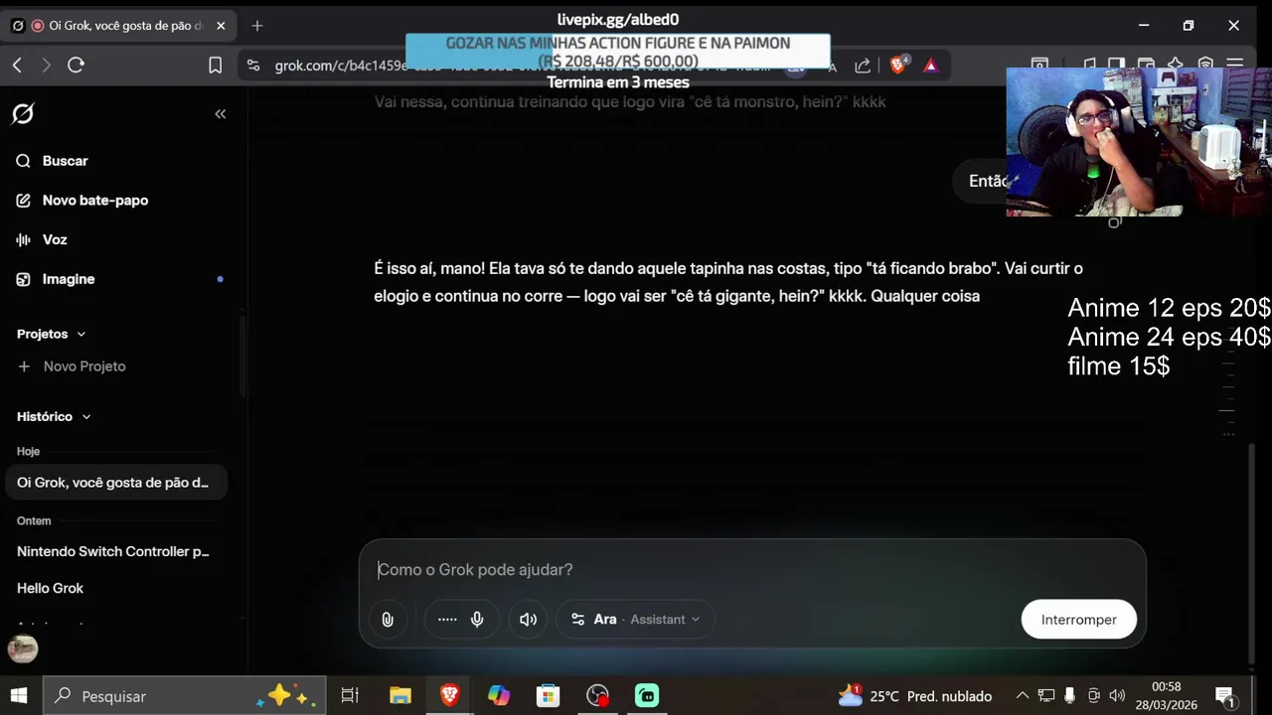Screen dimensions: 1272x715
Task: Open Brave Leo AI sparkle icon
Action: click(x=1176, y=63)
